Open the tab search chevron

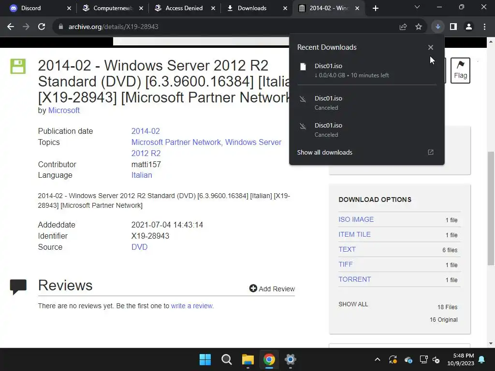point(417,7)
